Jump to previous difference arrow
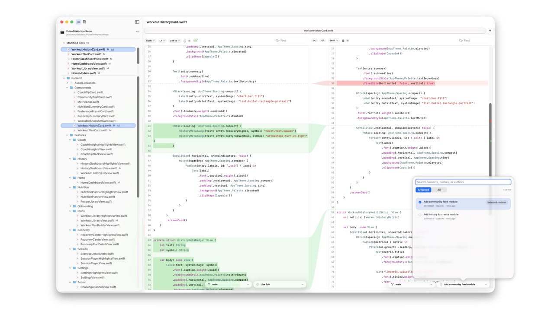This screenshot has width=554, height=311. click(314, 41)
